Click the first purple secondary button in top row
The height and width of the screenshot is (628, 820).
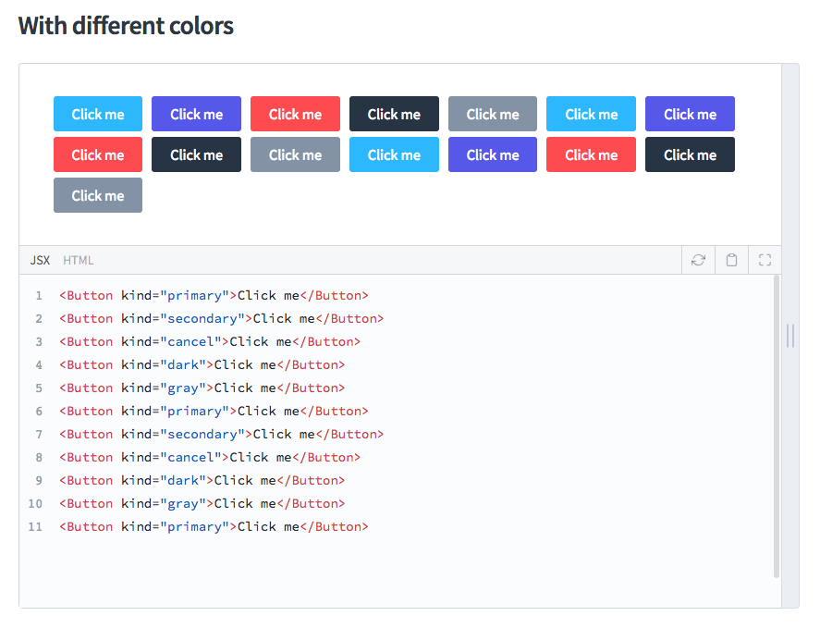tap(197, 114)
